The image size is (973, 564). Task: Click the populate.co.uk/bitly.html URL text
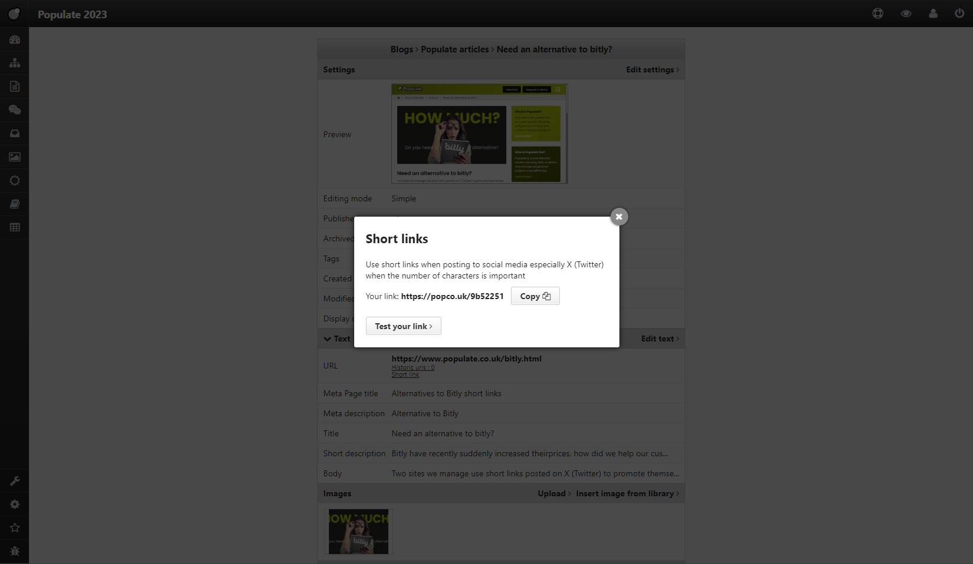click(466, 359)
